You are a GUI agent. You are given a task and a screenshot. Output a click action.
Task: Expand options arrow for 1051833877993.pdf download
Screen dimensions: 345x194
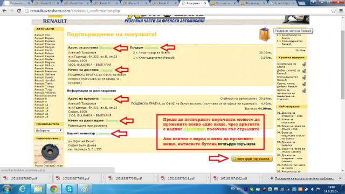103,177
